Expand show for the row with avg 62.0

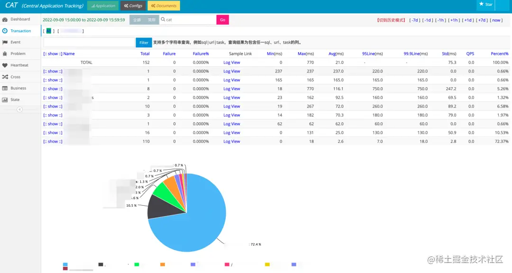pyautogui.click(x=53, y=124)
